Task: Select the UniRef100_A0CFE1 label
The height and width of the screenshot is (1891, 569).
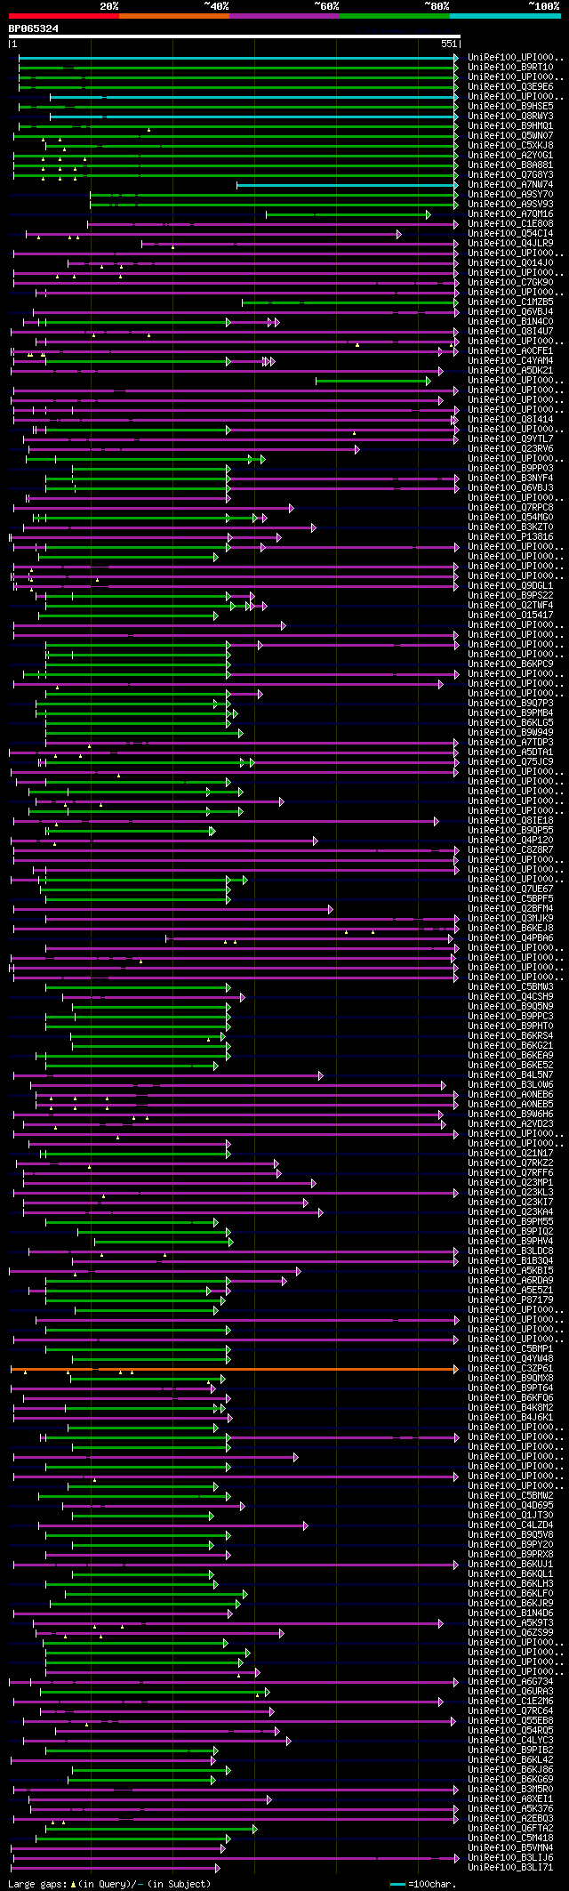Action: coord(510,350)
